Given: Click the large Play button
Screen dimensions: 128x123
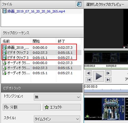Looking at the screenshot, I should (x=98, y=76).
